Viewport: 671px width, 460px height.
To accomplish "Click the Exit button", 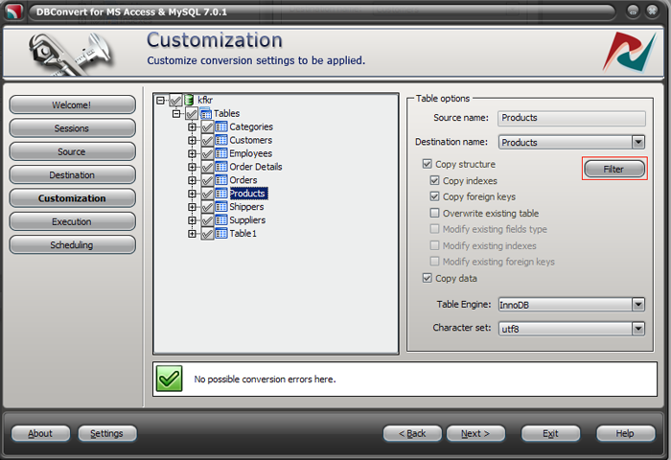I will coord(550,433).
